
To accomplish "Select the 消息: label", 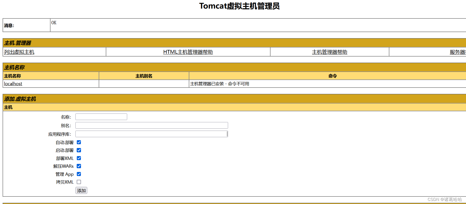I will tap(9, 25).
